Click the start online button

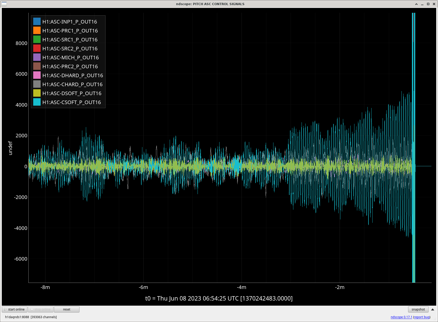[15, 309]
